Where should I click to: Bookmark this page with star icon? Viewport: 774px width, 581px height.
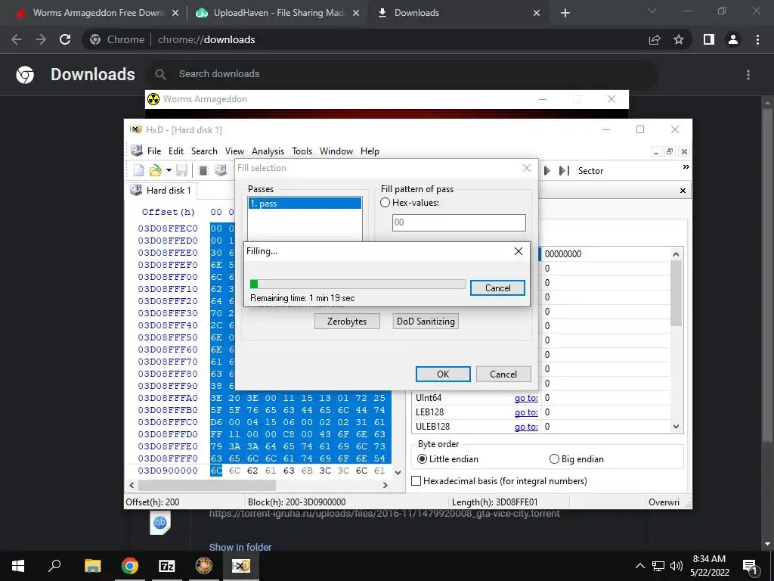679,39
